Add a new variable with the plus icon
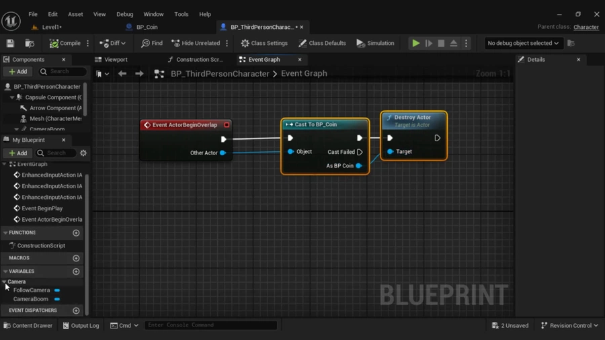The height and width of the screenshot is (340, 605). click(76, 271)
